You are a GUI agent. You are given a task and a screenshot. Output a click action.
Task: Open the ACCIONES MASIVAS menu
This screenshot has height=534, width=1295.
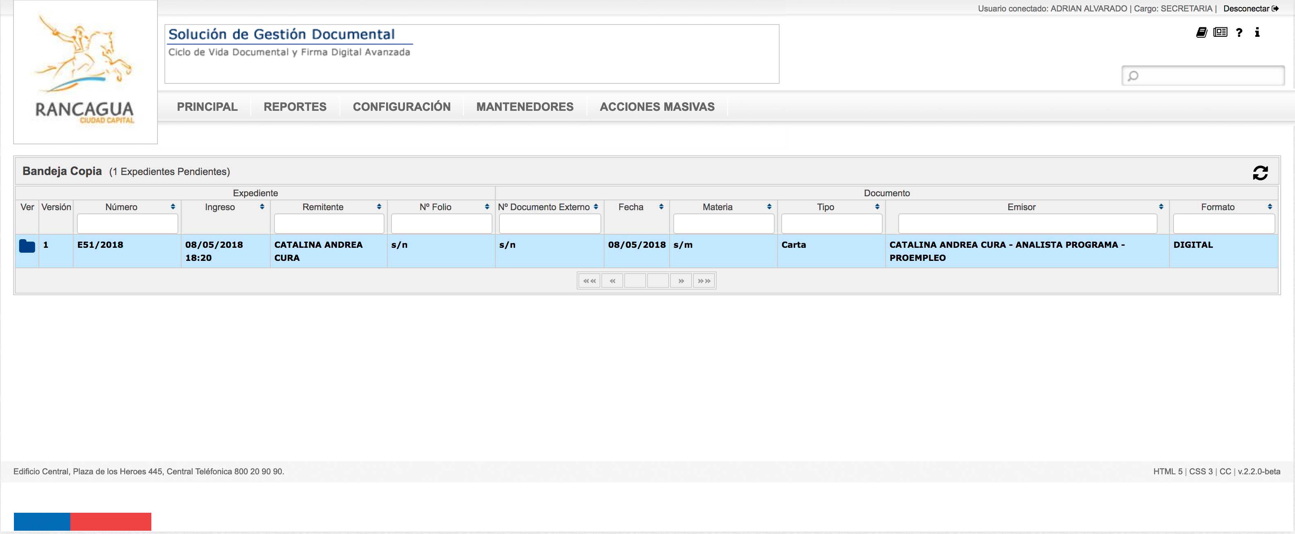click(x=657, y=106)
